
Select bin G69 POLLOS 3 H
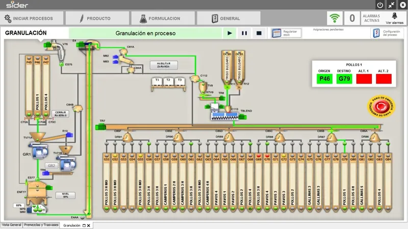[x=259, y=182]
